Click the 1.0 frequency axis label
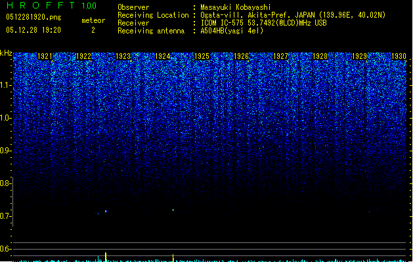The width and height of the screenshot is (413, 262). 5,118
